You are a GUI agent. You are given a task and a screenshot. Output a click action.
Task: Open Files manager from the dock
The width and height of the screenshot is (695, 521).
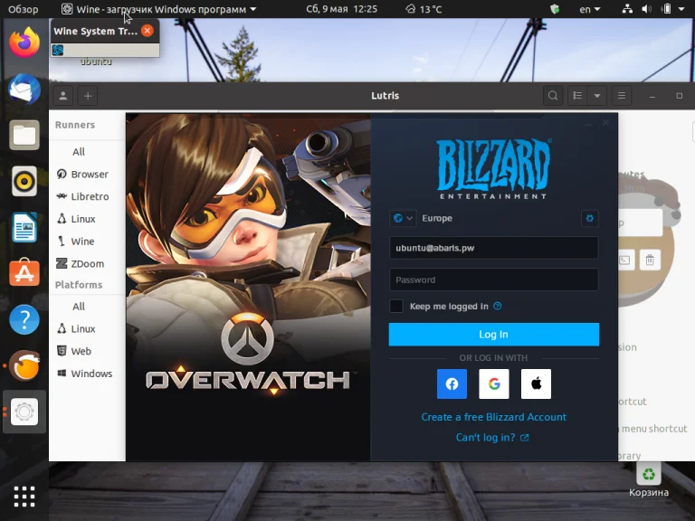(x=24, y=135)
